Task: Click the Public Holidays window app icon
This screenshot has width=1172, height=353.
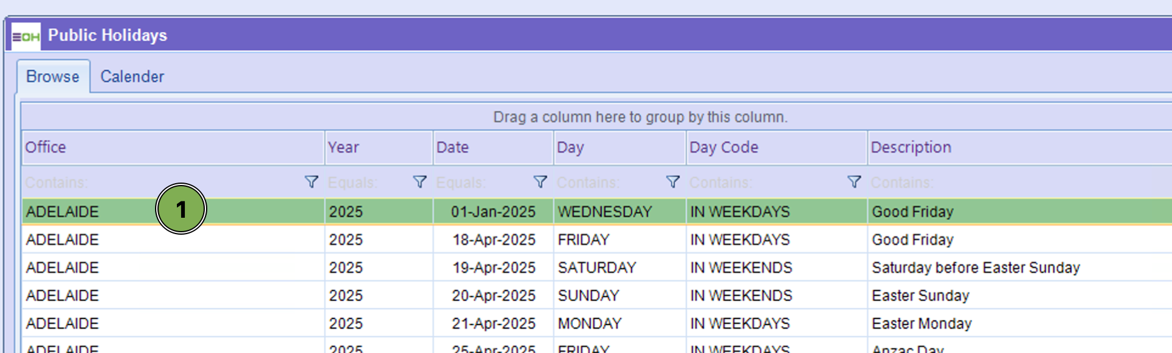Action: (x=26, y=36)
